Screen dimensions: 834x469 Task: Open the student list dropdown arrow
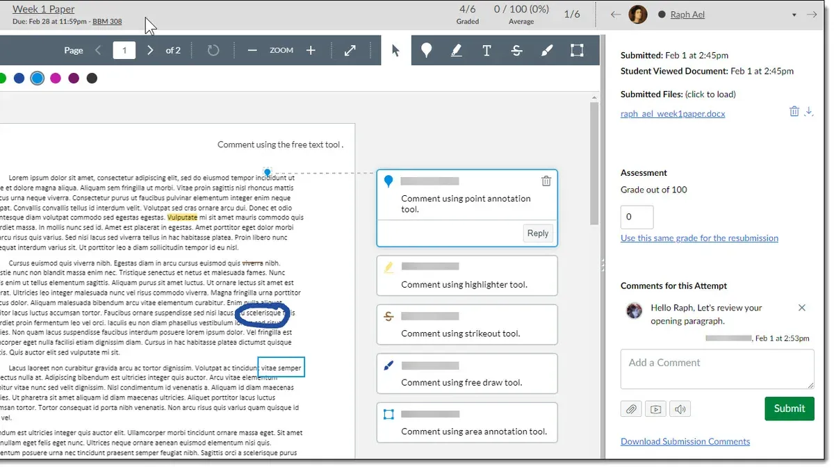click(794, 15)
